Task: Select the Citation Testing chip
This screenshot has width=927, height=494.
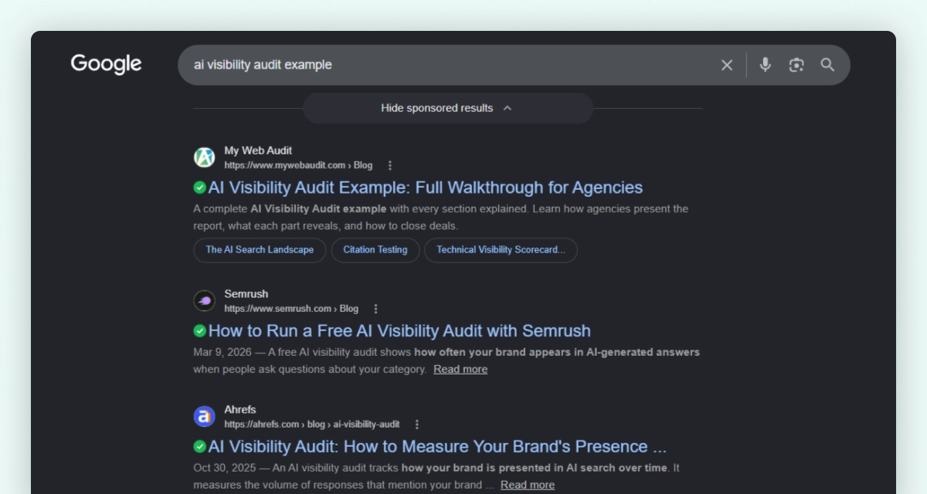Action: [375, 250]
